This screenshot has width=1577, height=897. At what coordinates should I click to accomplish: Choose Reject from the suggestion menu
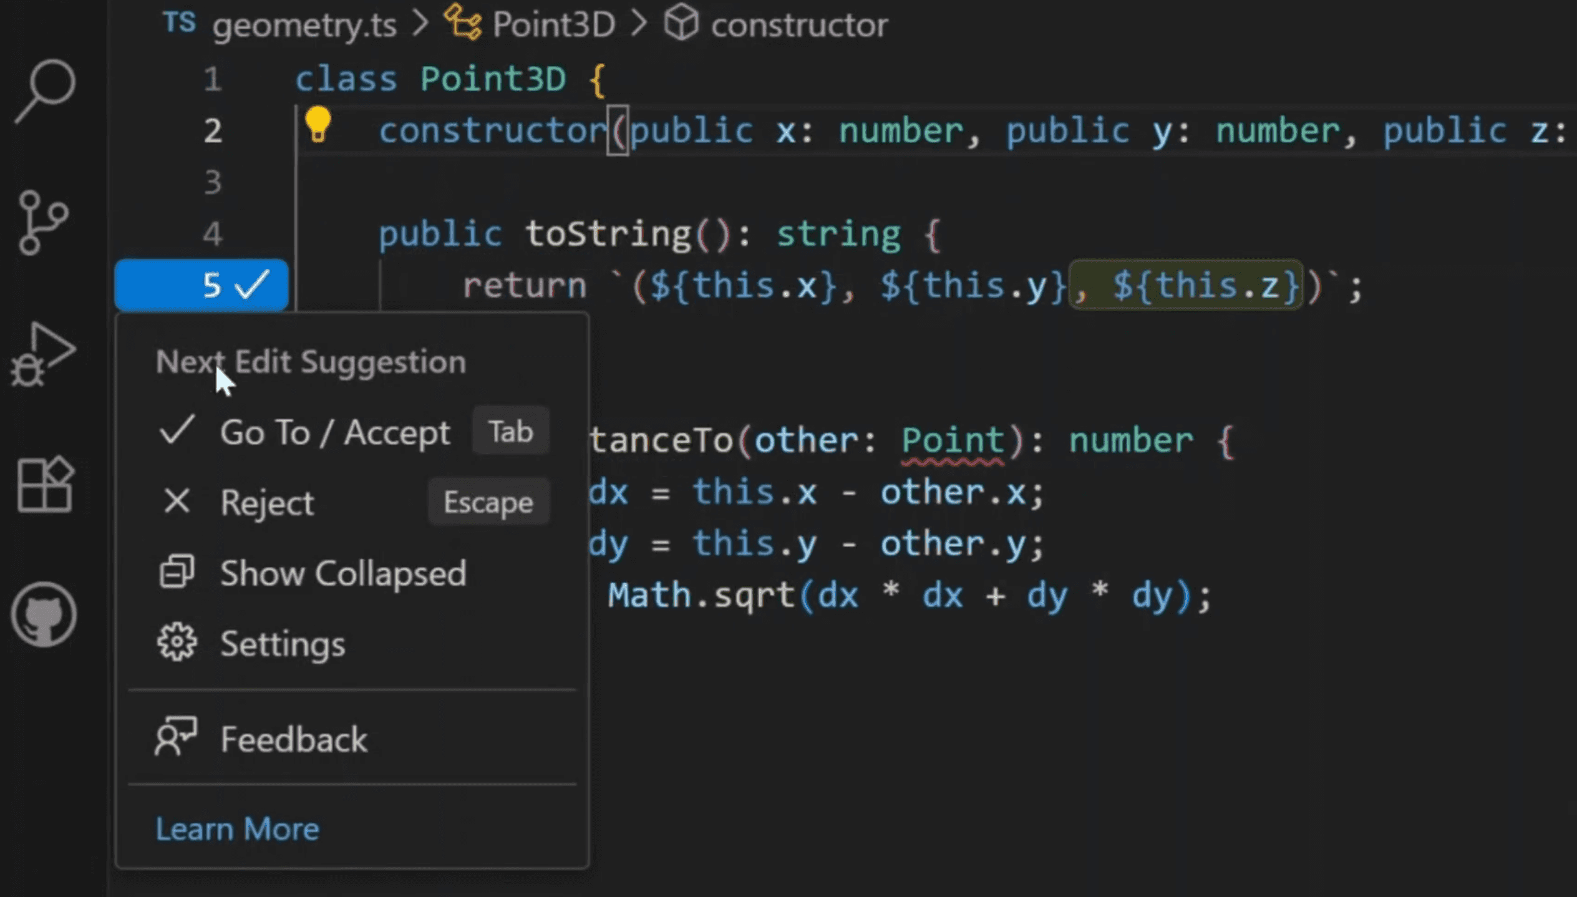tap(267, 502)
